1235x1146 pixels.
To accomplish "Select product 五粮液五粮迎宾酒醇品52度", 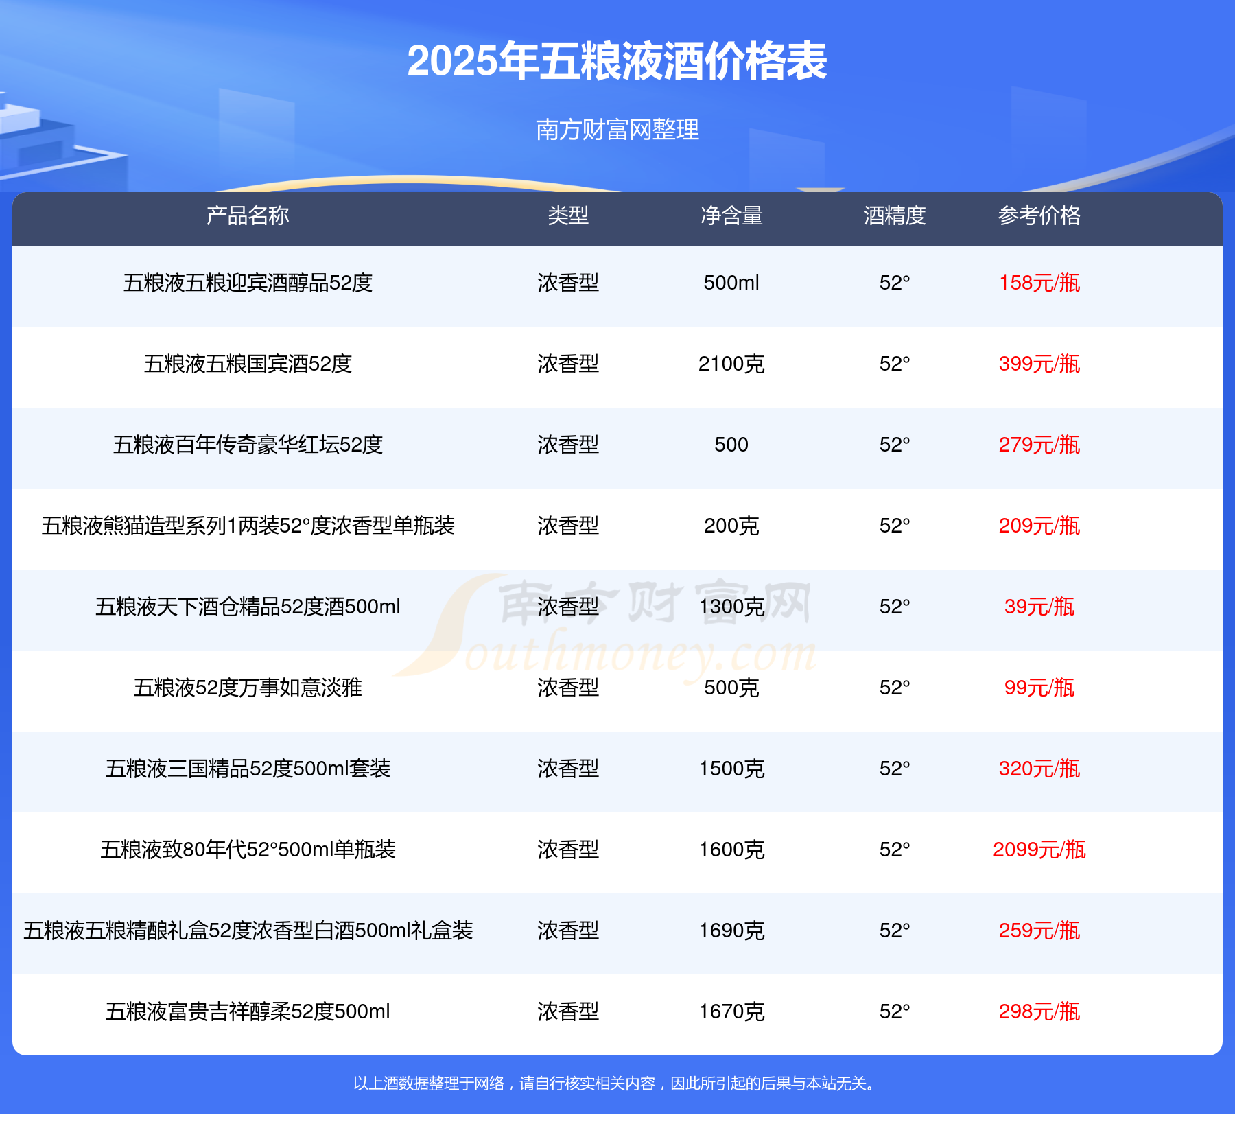I will (x=248, y=283).
